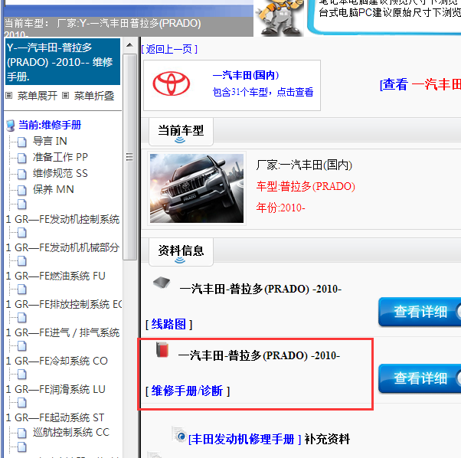Select 1 GR—FE进气 / 排气系统 item
The height and width of the screenshot is (458, 461).
point(63,332)
